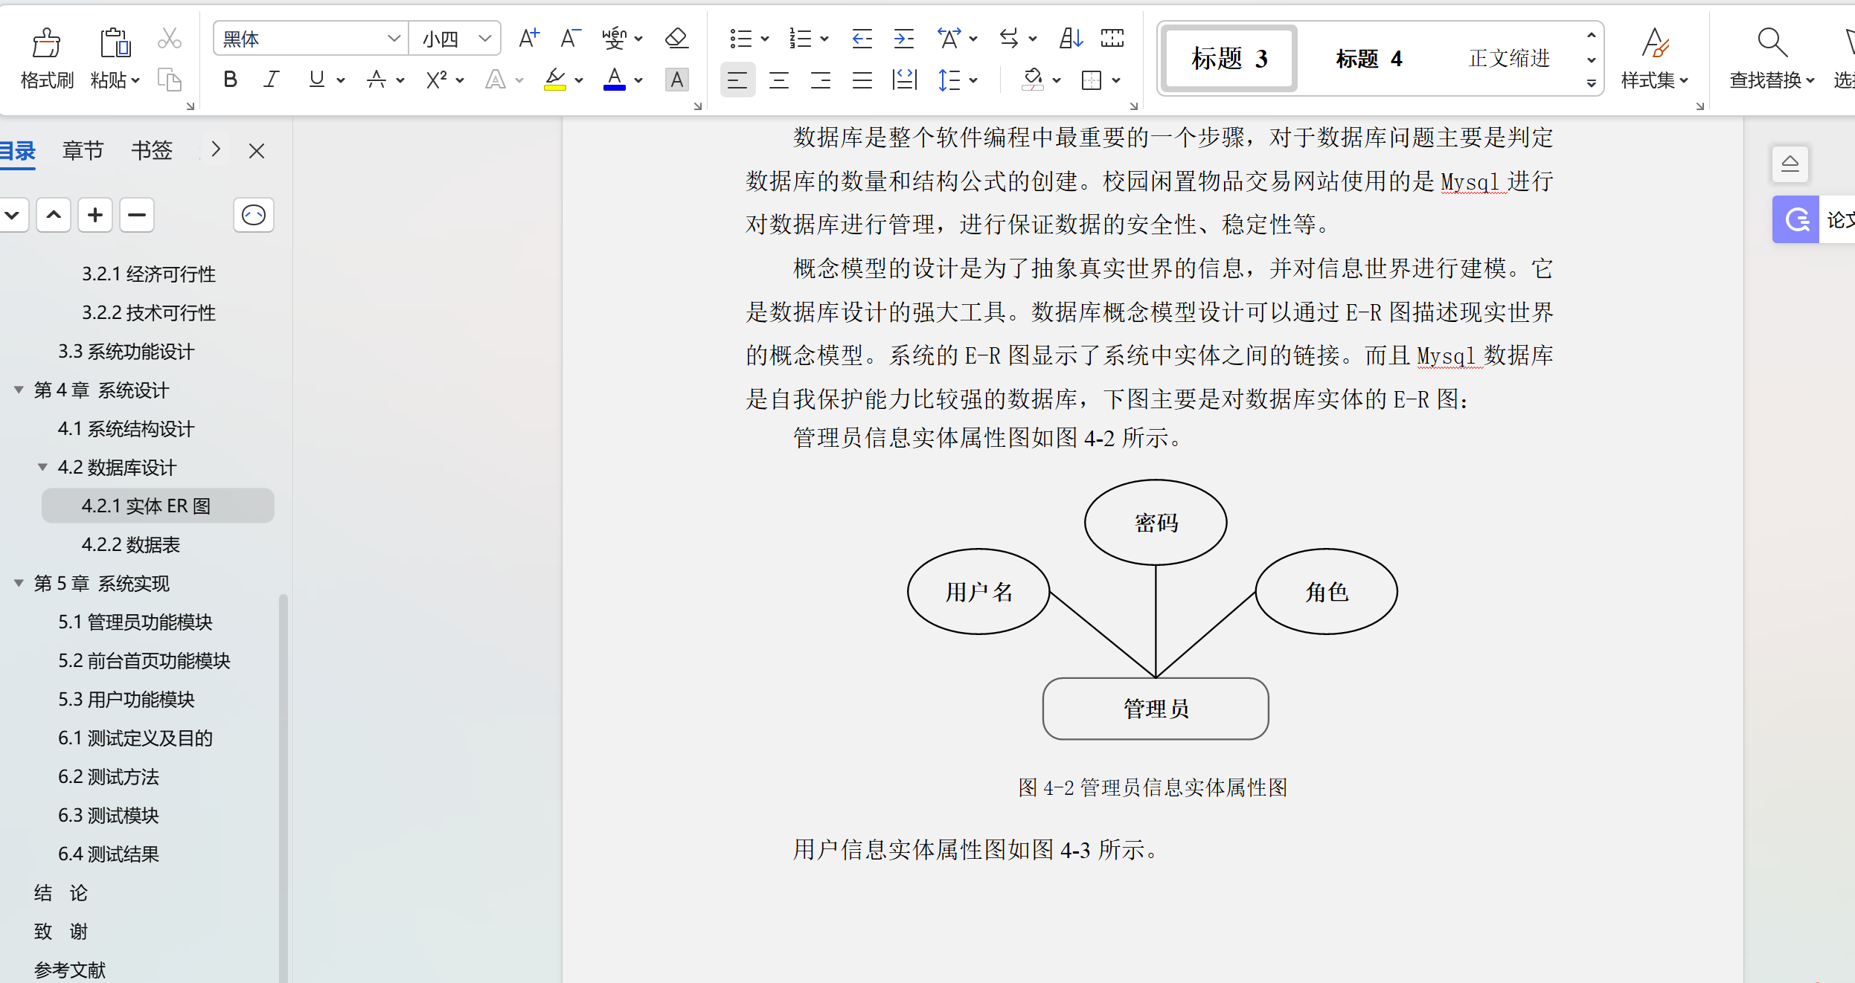Image resolution: width=1855 pixels, height=983 pixels.
Task: Apply the 标题 4 style
Action: pos(1369,58)
